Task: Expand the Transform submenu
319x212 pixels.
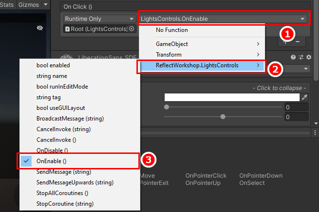Action: click(x=202, y=55)
